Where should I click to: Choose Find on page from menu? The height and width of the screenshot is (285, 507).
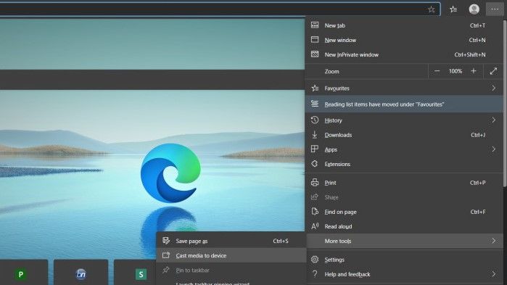pyautogui.click(x=404, y=212)
